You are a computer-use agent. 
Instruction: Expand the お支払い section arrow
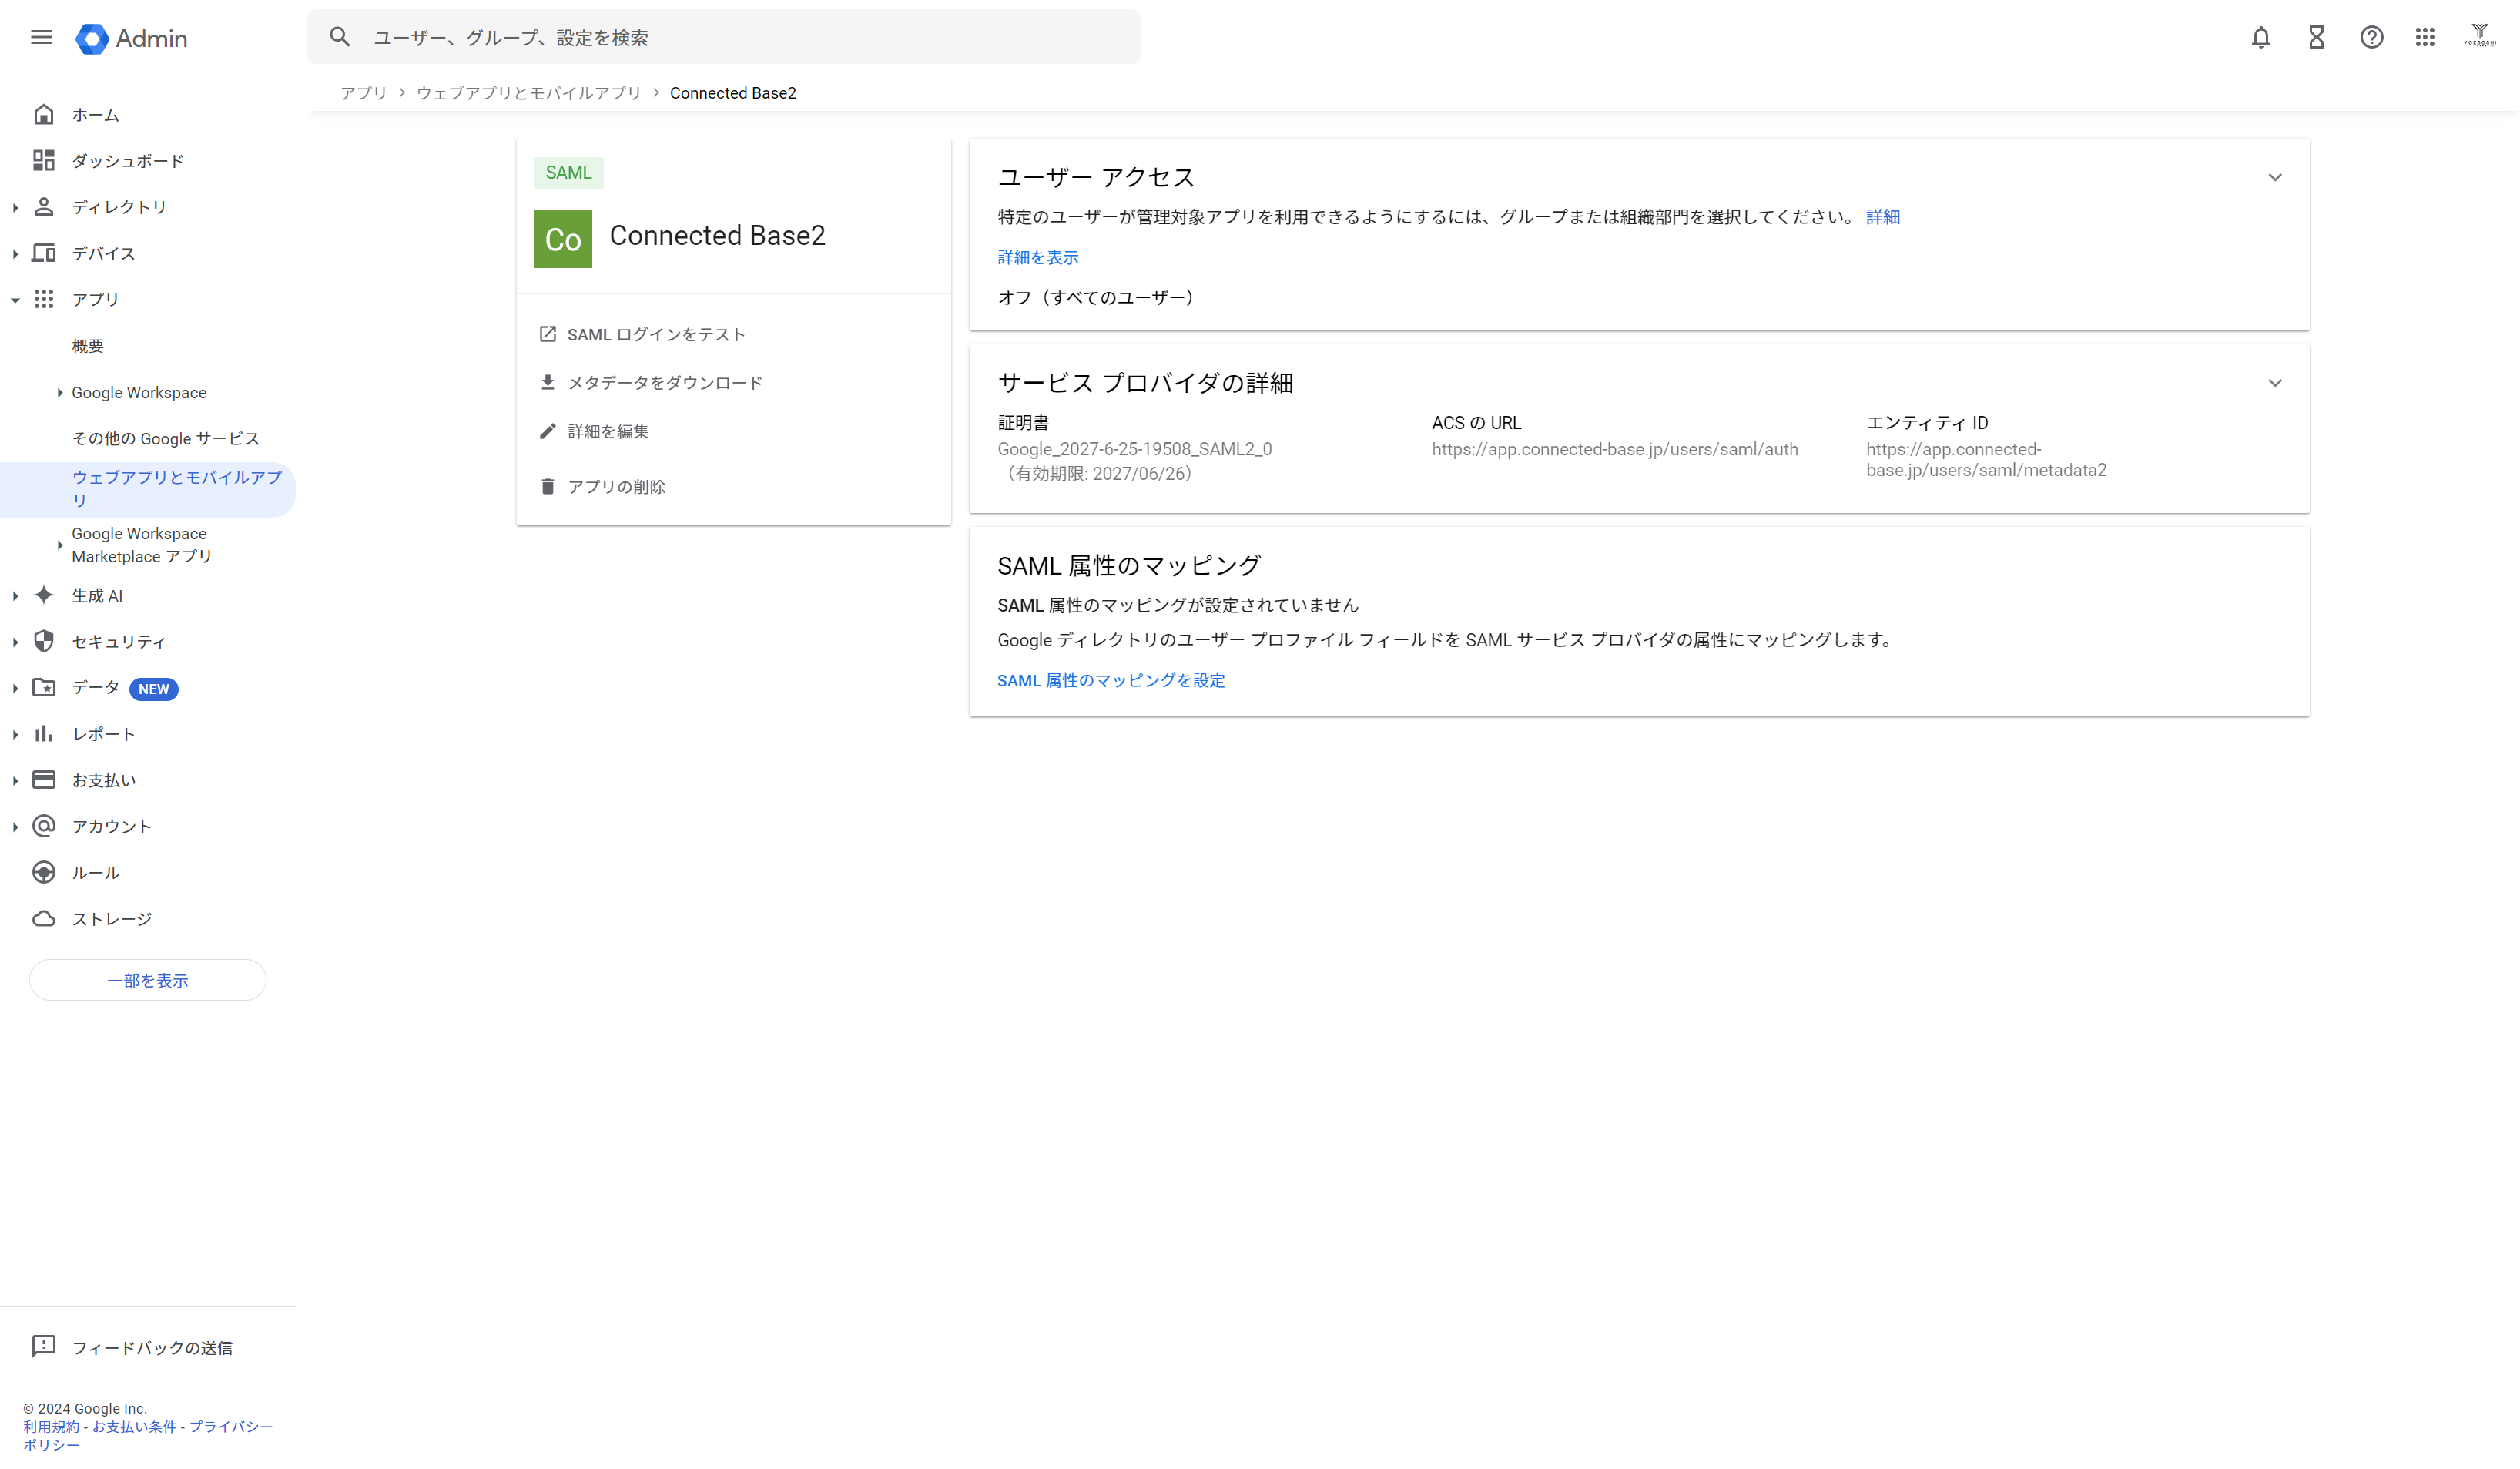click(x=15, y=780)
